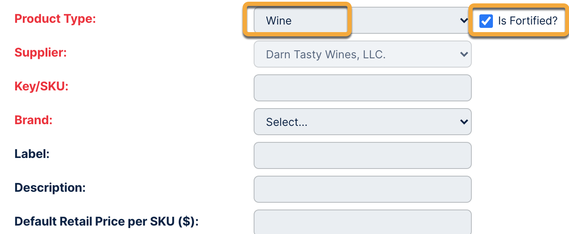
Task: Click the red 'Brand:' field label
Action: tap(33, 120)
